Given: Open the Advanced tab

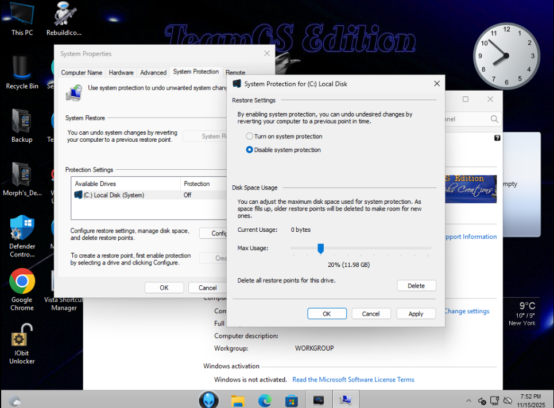Looking at the screenshot, I should click(x=153, y=73).
